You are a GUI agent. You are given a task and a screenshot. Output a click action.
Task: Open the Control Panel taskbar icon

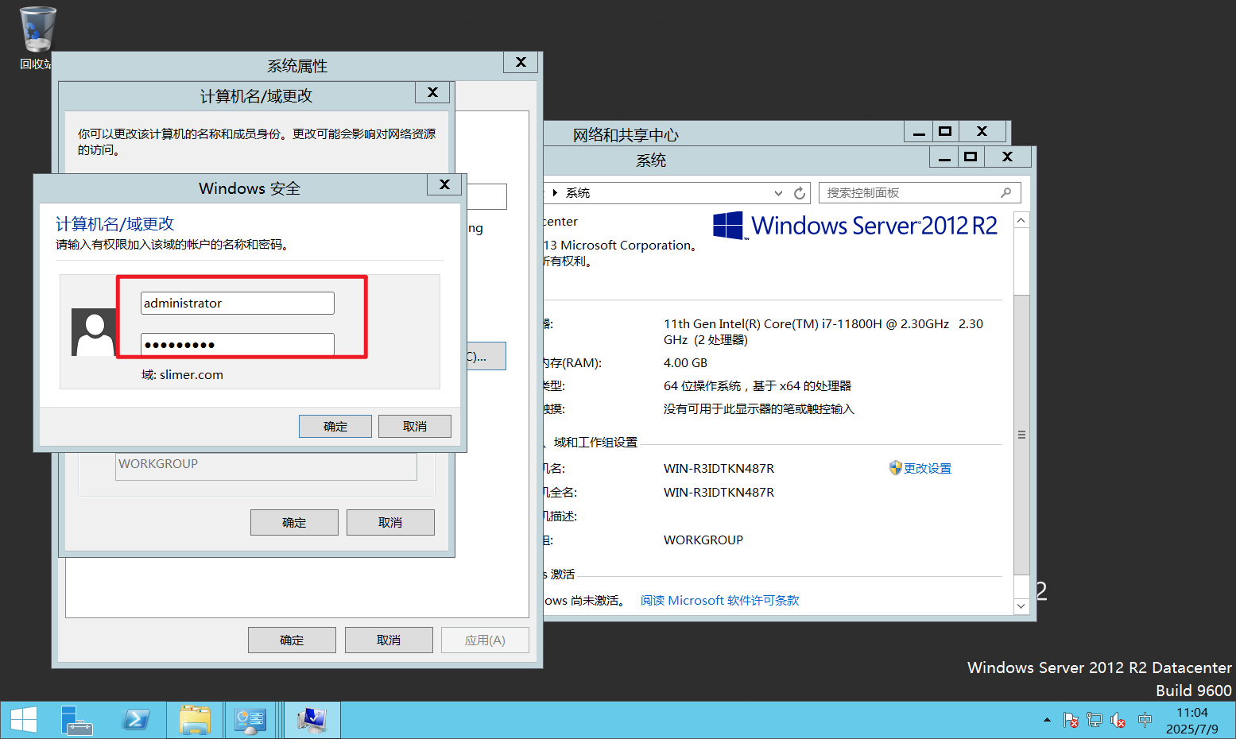click(250, 720)
